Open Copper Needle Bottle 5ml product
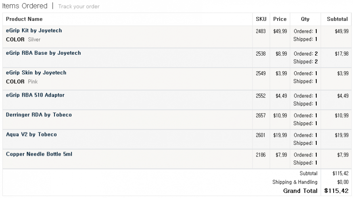The width and height of the screenshot is (353, 198). [x=39, y=154]
